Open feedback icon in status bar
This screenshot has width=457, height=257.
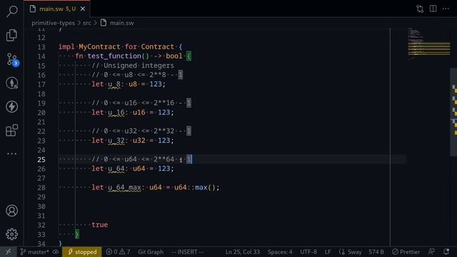(x=431, y=252)
